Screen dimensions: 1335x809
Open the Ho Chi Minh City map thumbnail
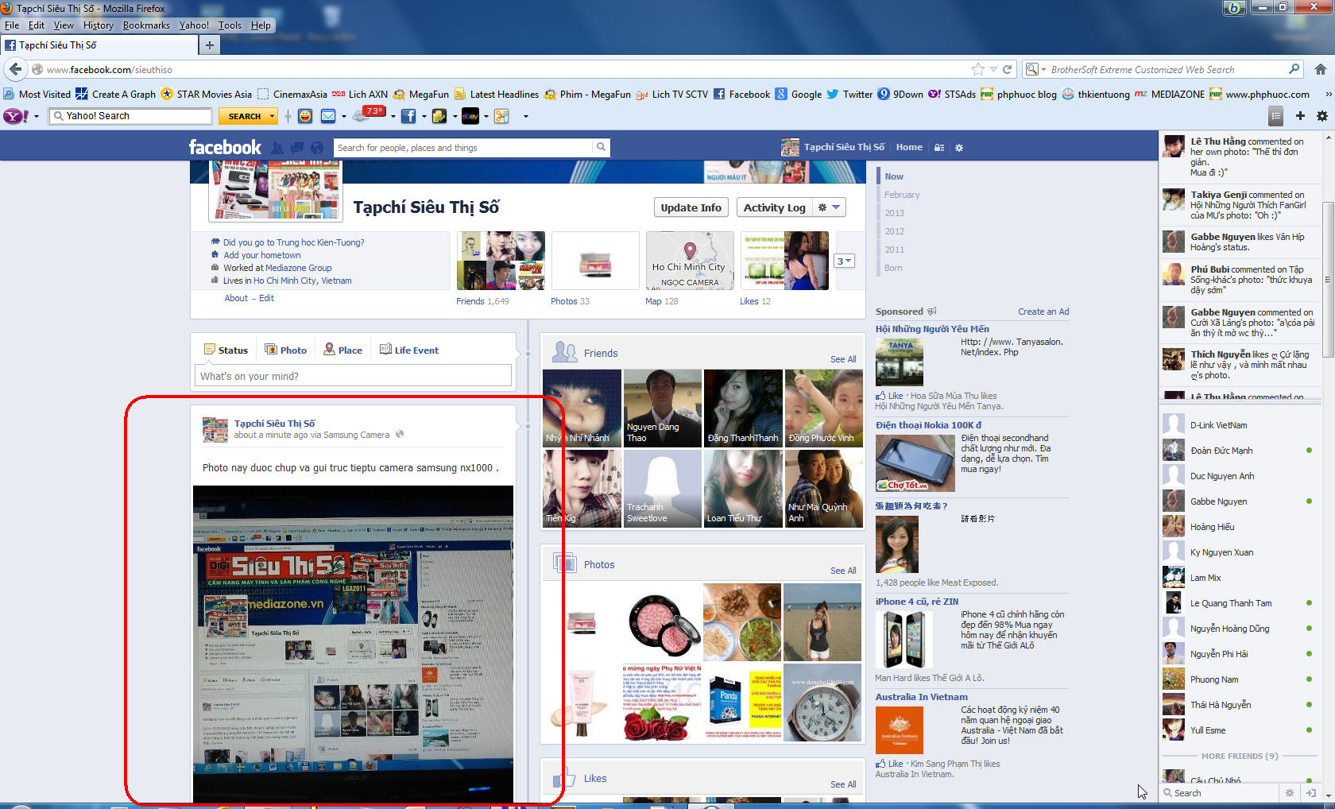point(689,261)
